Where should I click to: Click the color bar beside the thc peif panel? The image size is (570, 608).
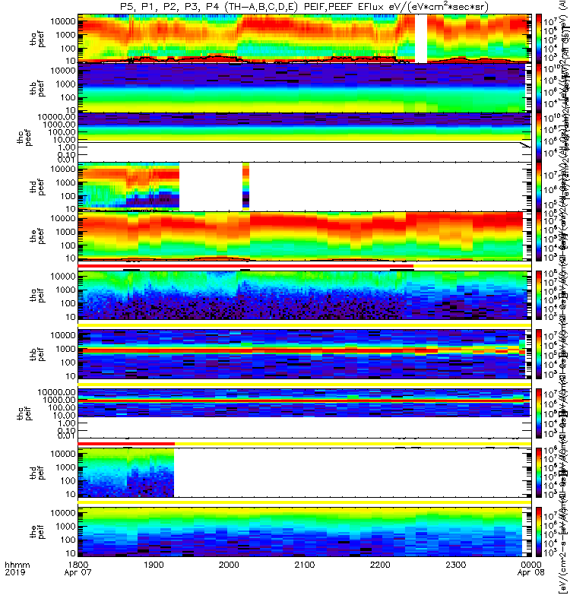pos(539,413)
